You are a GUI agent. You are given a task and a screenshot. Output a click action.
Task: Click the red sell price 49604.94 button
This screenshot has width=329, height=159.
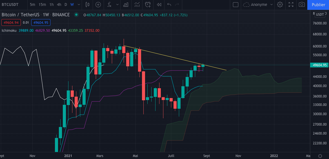pos(11,22)
